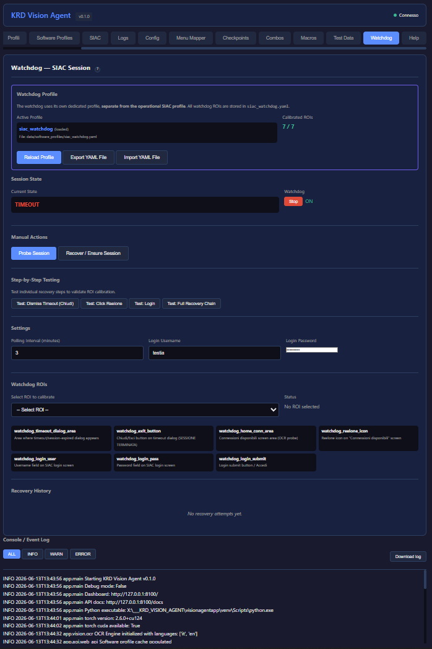Switch to Menu Mapper tab
Screen dimensions: 432x649
(x=191, y=38)
